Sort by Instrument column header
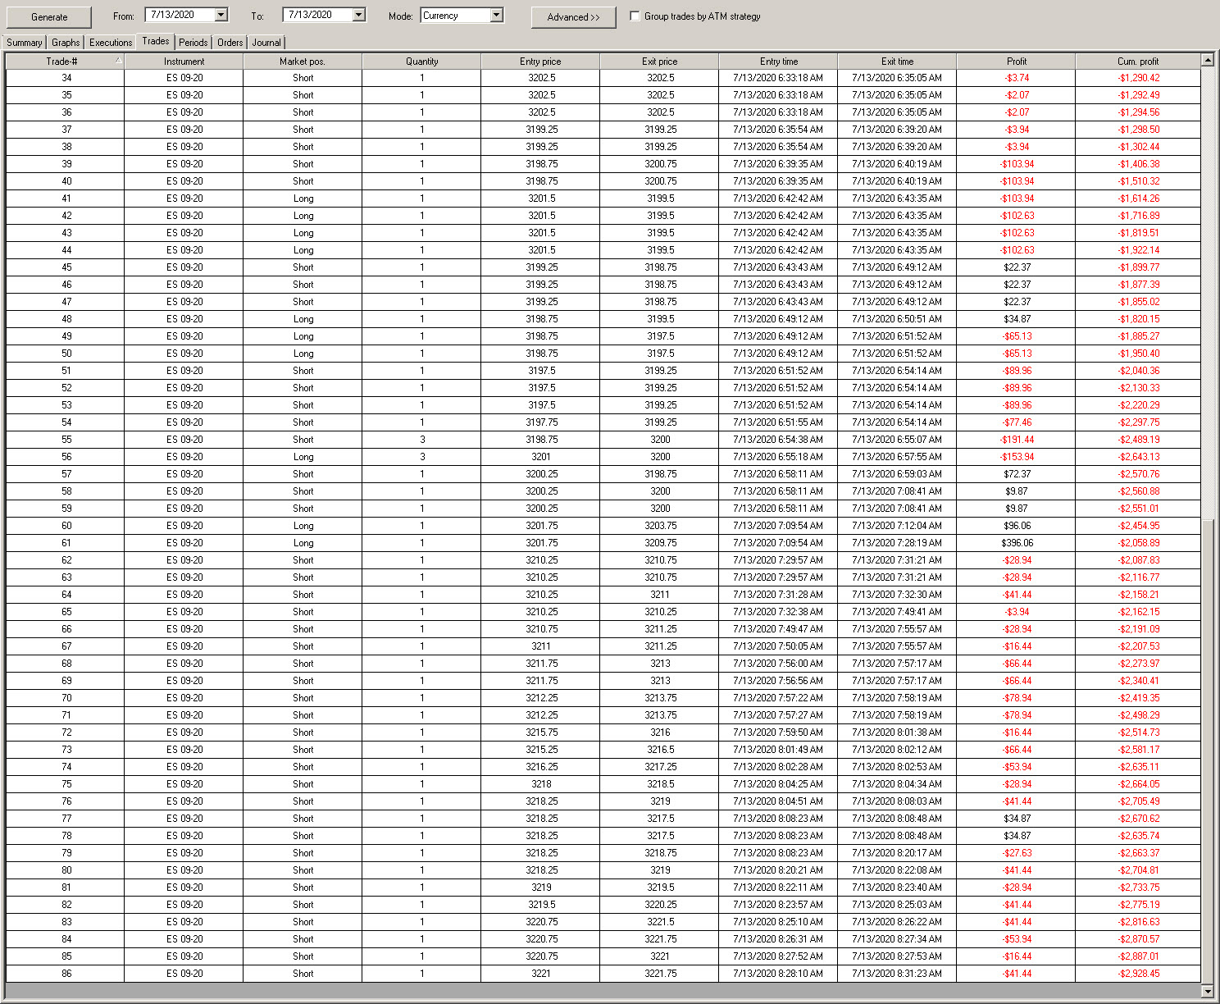 184,62
